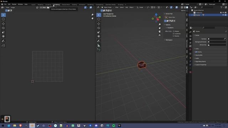Select the Move tool in UV editor toolbar
The height and width of the screenshot is (128, 228).
(x=3, y=24)
